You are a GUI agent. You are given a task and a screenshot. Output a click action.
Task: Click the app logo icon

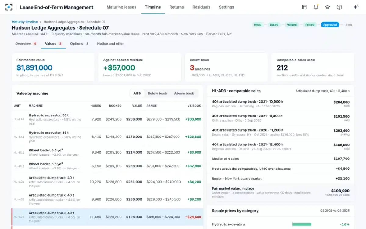[x=9, y=7]
